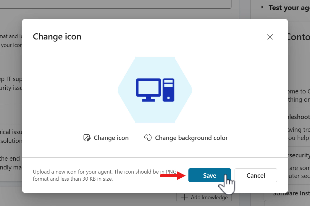Click the Change background color label
Screen dimensions: 310x206
point(191,138)
